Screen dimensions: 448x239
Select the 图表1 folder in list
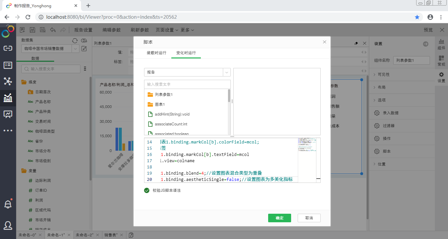[x=160, y=104]
